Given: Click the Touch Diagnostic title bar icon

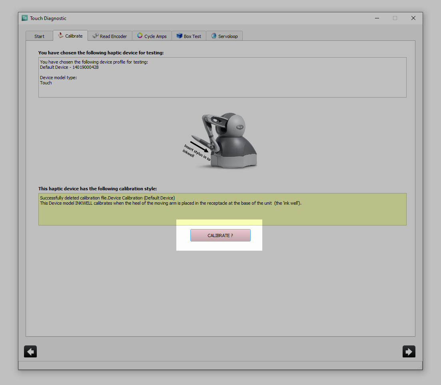Looking at the screenshot, I should [24, 18].
